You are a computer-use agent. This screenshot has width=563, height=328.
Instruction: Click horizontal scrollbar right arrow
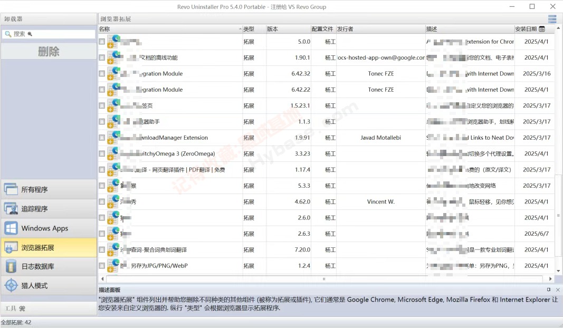tap(550, 279)
